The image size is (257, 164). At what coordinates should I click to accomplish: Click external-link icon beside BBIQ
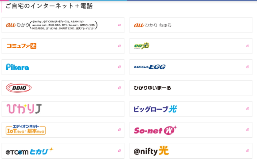coord(120,88)
